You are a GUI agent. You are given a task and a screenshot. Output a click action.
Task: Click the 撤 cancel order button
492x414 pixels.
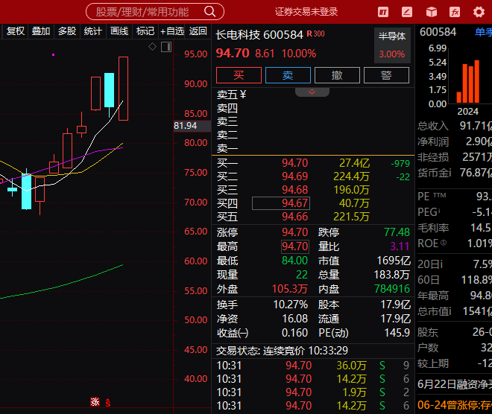337,75
